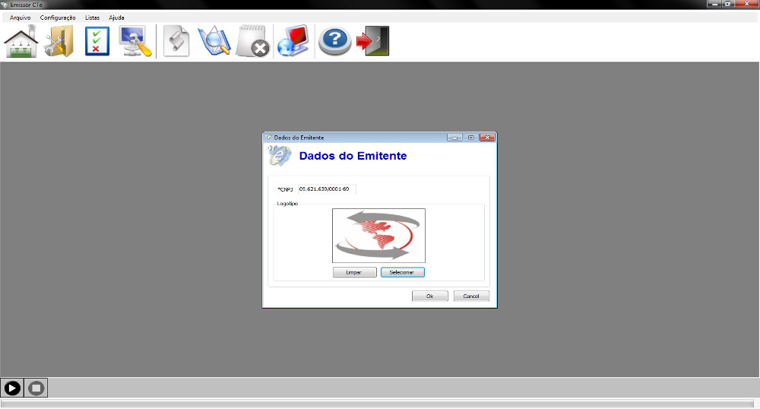Open the Listas menu
760x409 pixels.
tap(92, 17)
